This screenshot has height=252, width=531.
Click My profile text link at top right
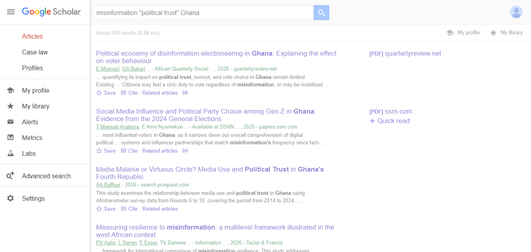(x=468, y=33)
